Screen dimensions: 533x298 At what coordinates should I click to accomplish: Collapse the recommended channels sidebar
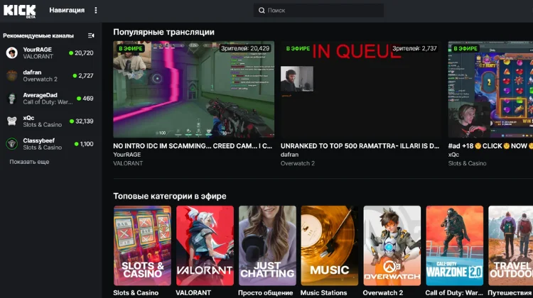[x=91, y=35]
